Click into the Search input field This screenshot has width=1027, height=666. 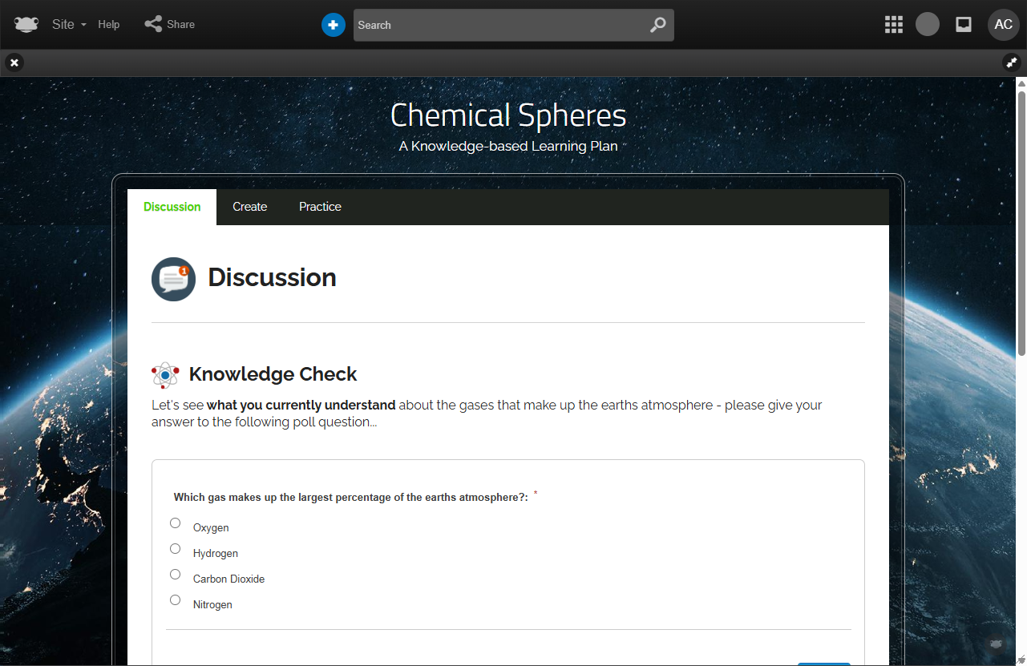pos(497,25)
